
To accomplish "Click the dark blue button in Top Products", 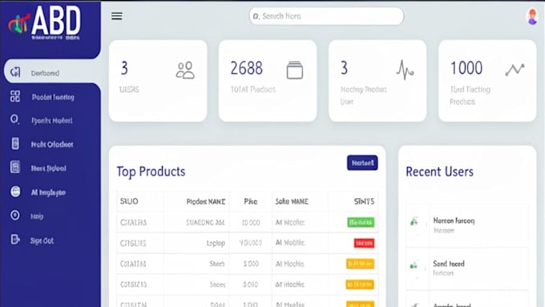I will [362, 163].
